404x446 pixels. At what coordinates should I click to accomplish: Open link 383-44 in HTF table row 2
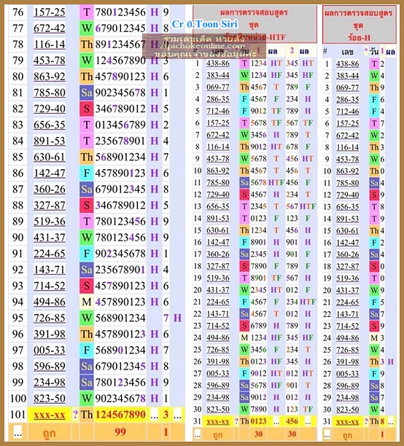point(218,75)
